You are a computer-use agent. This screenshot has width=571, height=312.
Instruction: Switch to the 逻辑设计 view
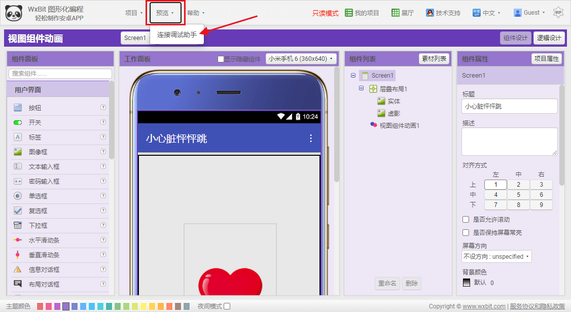[549, 38]
